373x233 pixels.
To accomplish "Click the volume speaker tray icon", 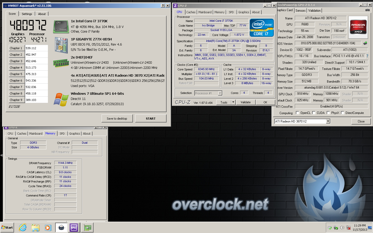I will click(x=342, y=228).
